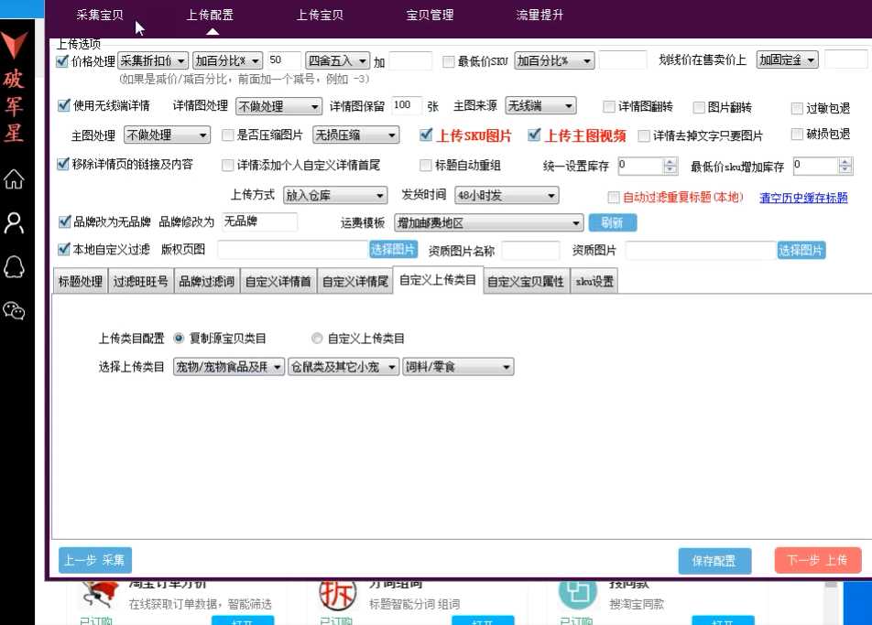This screenshot has width=872, height=625.
Task: Open the 采集折扣价 price source dropdown
Action: click(153, 60)
